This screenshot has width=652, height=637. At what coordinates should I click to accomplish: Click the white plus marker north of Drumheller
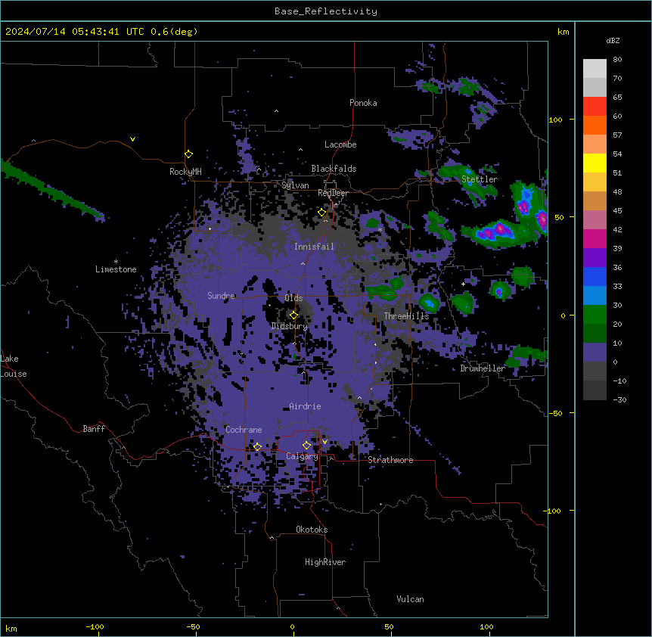point(463,284)
